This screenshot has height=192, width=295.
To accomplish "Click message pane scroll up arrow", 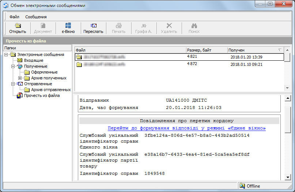I will 288,98.
